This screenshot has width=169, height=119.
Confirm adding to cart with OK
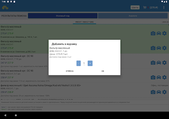pos(103,71)
